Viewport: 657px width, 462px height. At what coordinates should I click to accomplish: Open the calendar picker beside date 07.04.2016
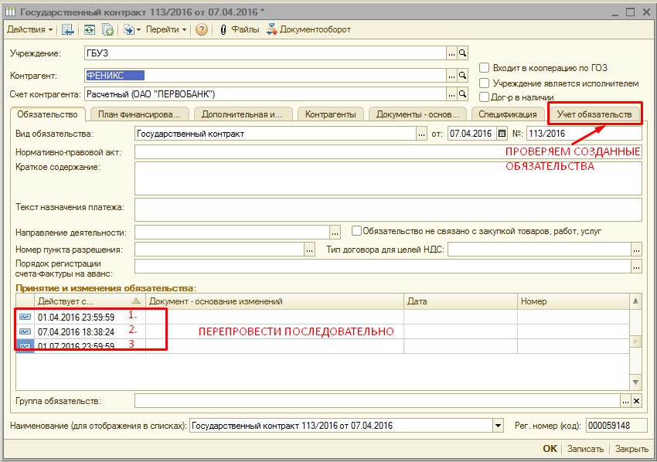(502, 134)
